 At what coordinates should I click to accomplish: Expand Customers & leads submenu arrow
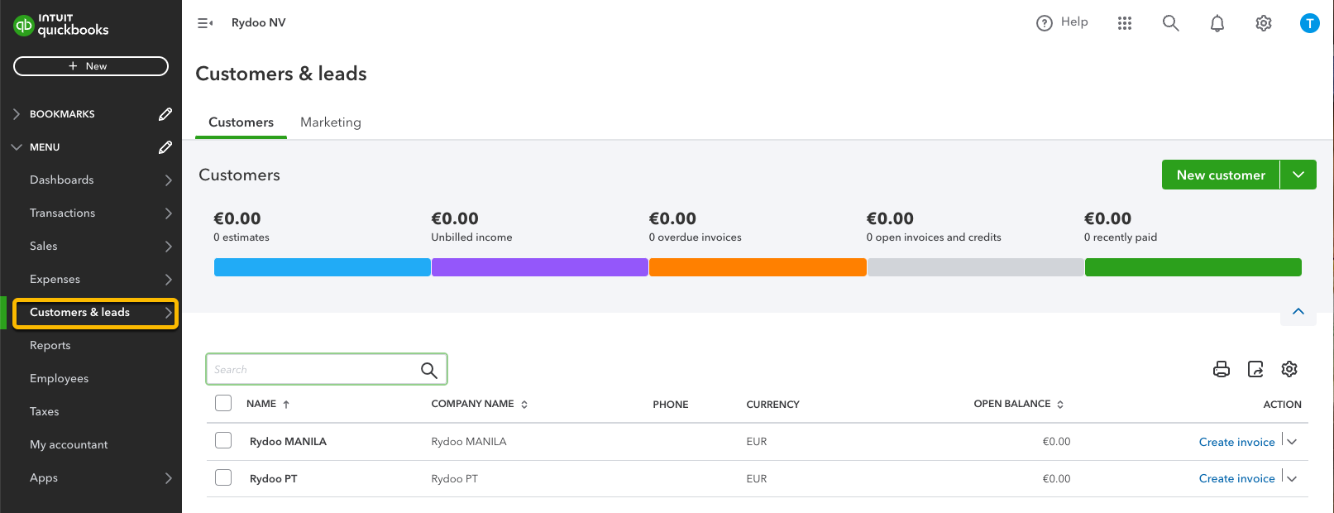click(169, 313)
